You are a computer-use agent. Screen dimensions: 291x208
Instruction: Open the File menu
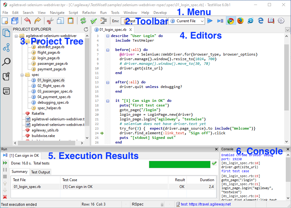[x=5, y=13]
